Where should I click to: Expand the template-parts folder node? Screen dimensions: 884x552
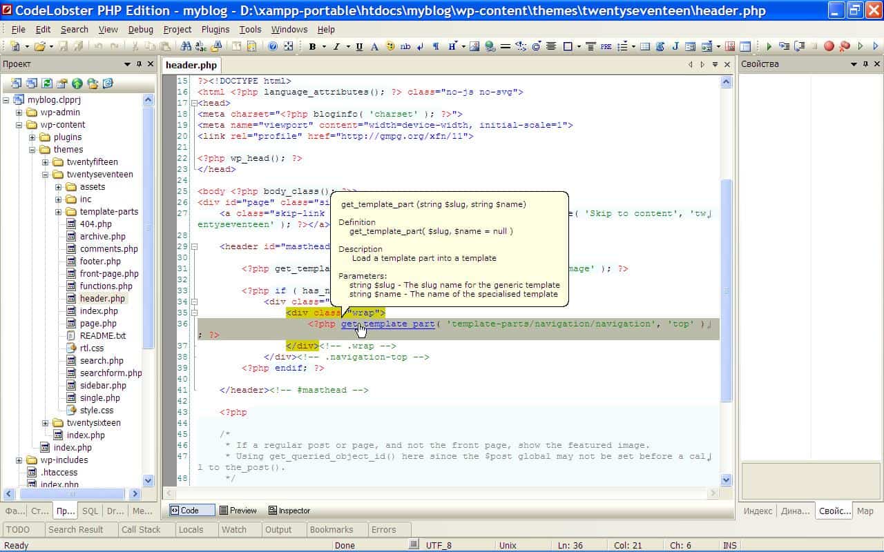pyautogui.click(x=59, y=212)
